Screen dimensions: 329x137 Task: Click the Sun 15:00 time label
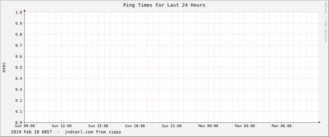[98, 126]
